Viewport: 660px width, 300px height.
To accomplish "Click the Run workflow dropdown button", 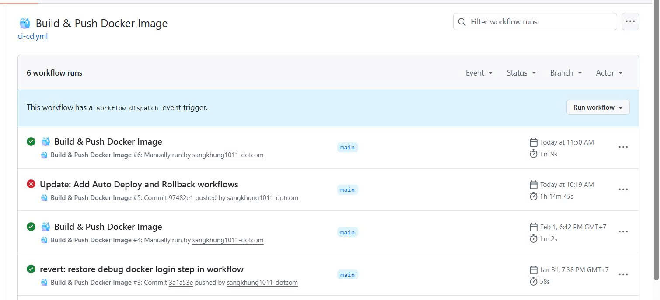I will point(597,107).
